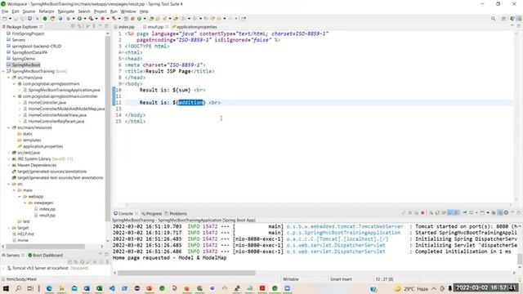This screenshot has width=523, height=294.
Task: Toggle Show Console on standard error change
Action: click(x=456, y=212)
